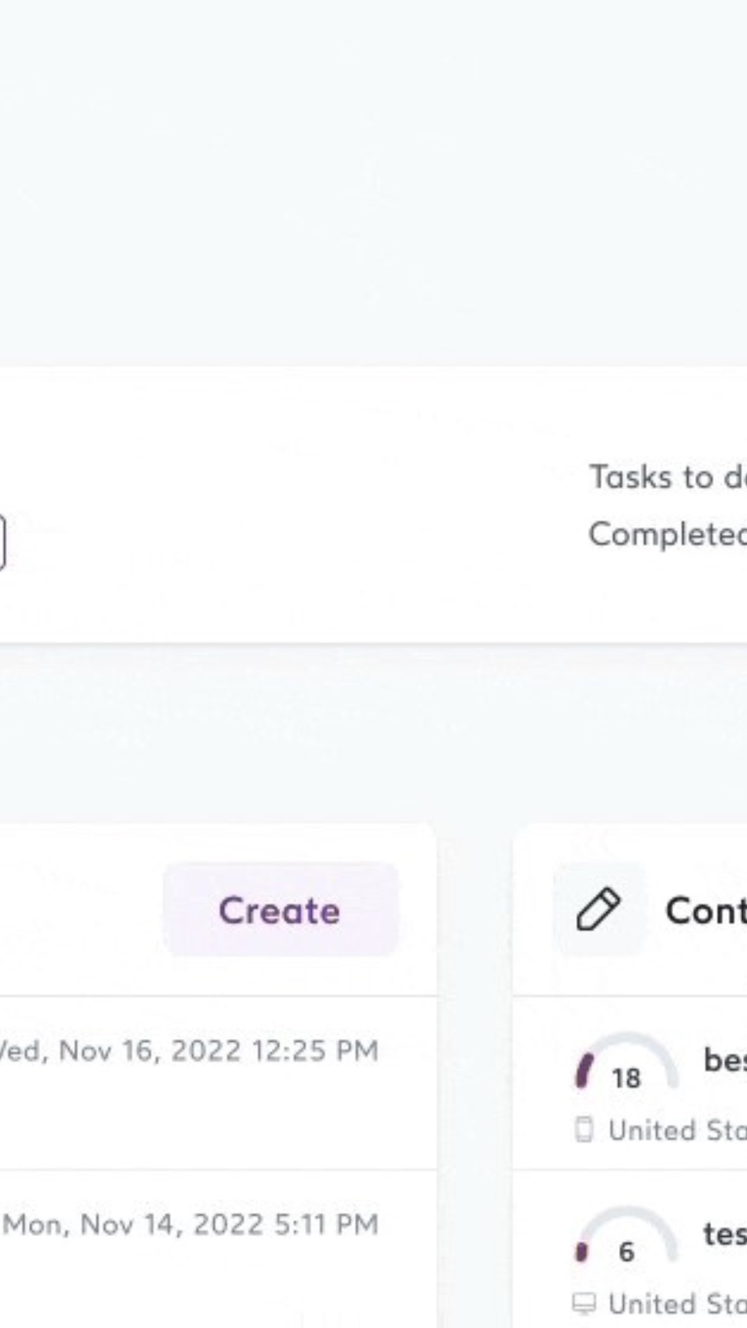This screenshot has height=1328, width=747.
Task: Select the Tasks to do label
Action: (667, 477)
